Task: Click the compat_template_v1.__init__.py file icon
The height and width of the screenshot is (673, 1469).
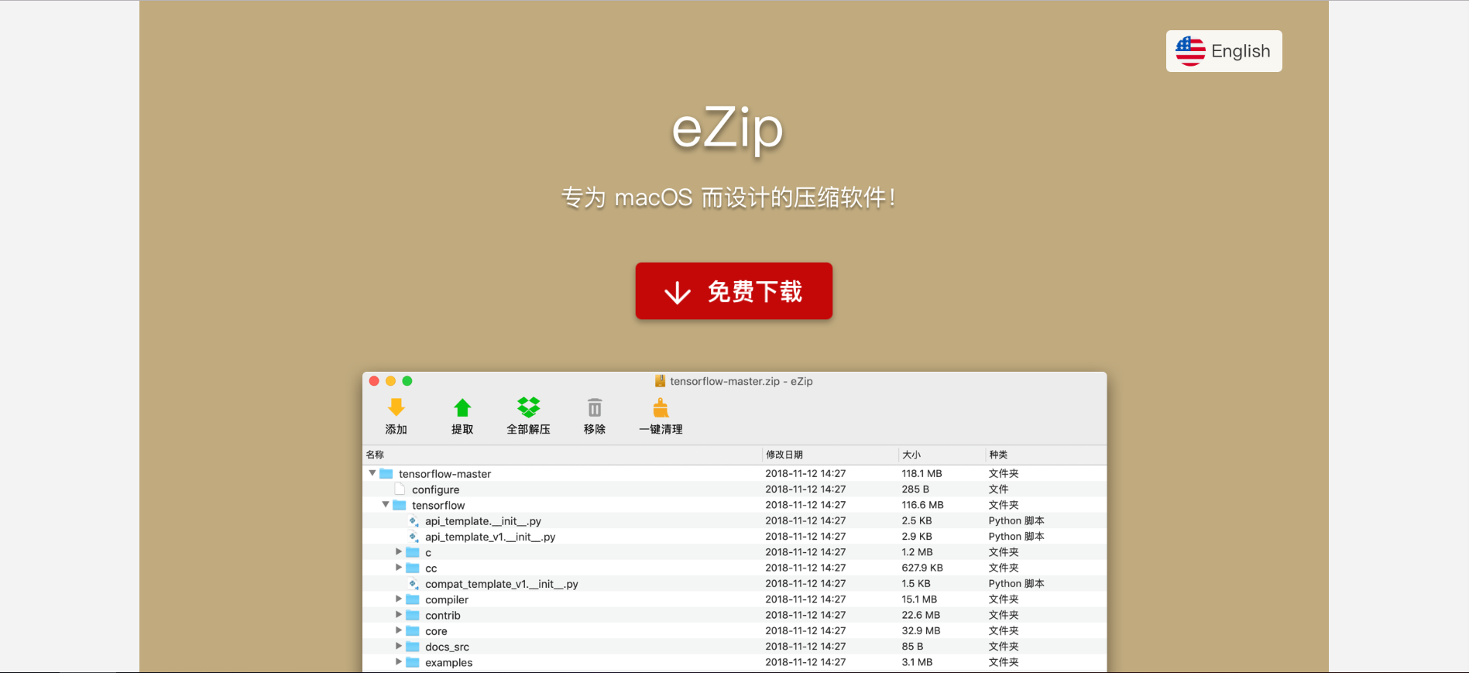Action: (414, 584)
